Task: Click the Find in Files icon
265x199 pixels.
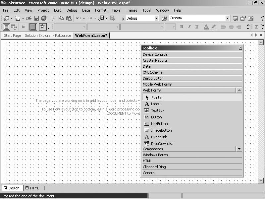Action: (164, 18)
